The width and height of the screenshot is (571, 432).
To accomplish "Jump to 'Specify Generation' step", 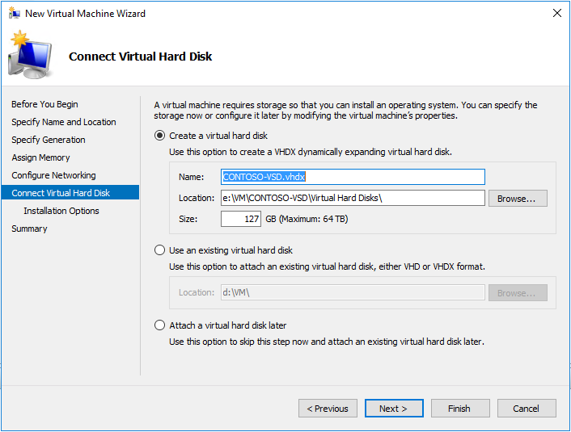I will [x=49, y=140].
